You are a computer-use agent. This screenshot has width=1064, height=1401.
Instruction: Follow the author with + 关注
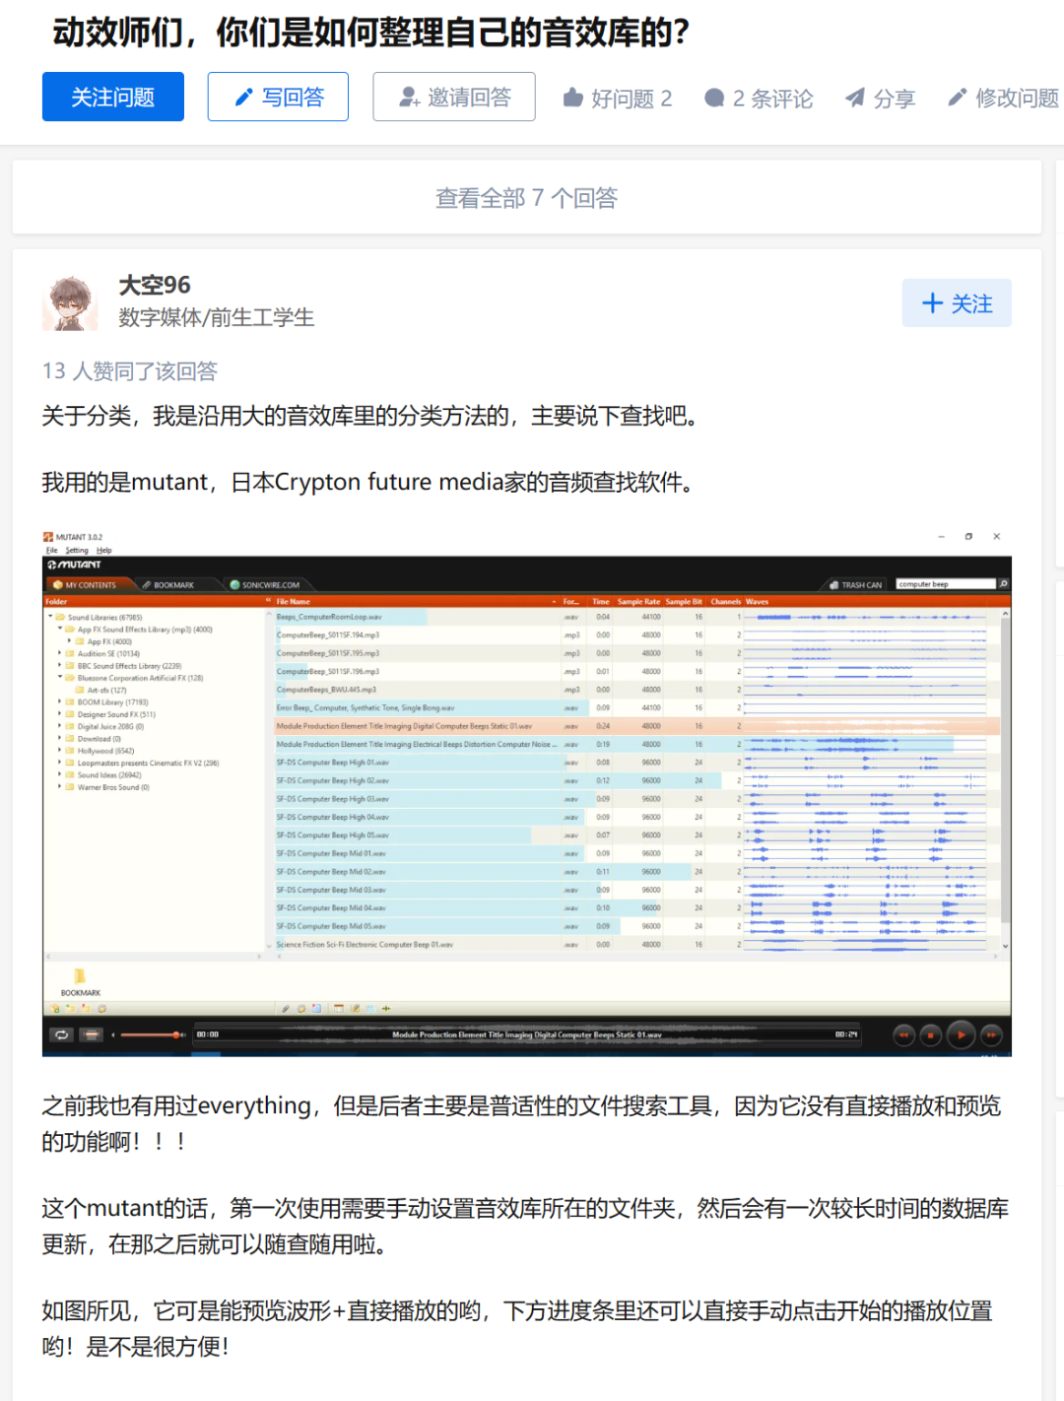pyautogui.click(x=957, y=303)
